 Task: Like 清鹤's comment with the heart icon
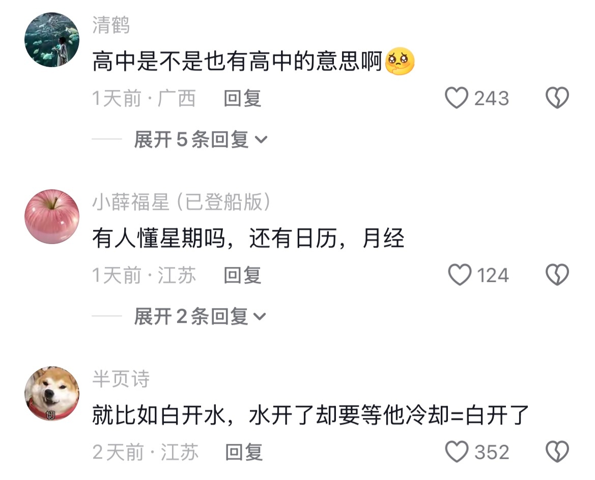[457, 98]
